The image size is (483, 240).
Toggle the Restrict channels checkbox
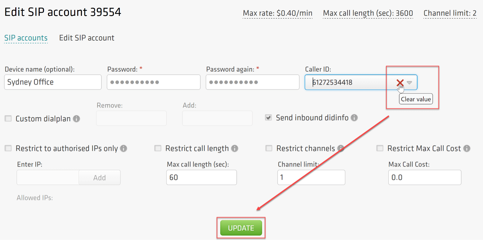pyautogui.click(x=269, y=149)
